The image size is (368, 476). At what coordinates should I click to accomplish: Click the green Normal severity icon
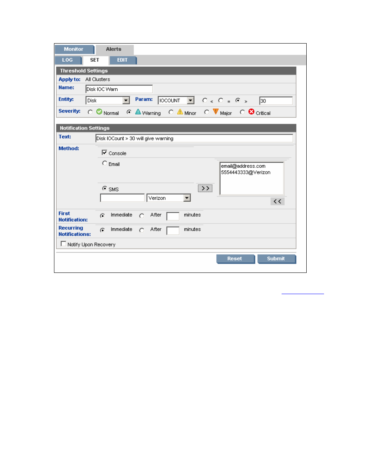[x=99, y=112]
